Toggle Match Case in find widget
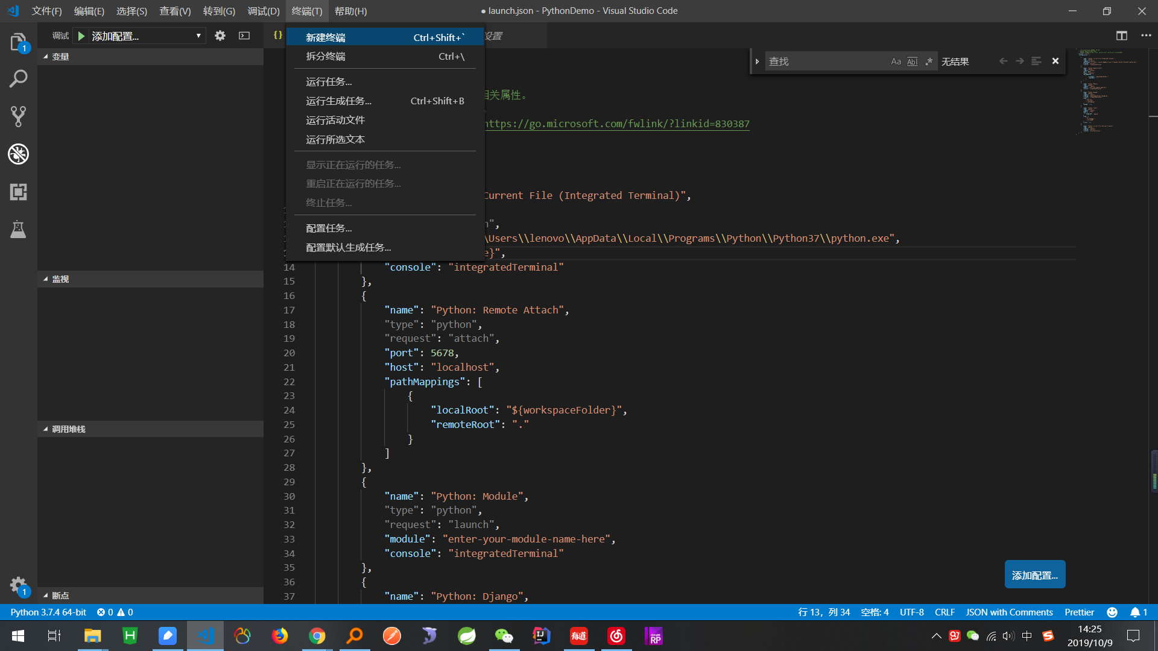 click(x=896, y=61)
